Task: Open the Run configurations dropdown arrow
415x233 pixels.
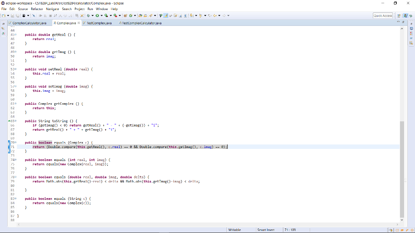Action: pos(101,16)
